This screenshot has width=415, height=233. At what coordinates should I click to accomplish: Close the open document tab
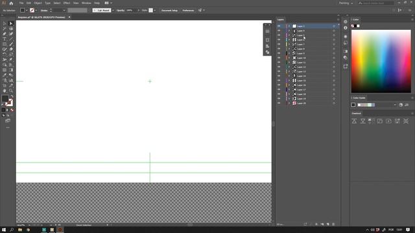(x=69, y=17)
